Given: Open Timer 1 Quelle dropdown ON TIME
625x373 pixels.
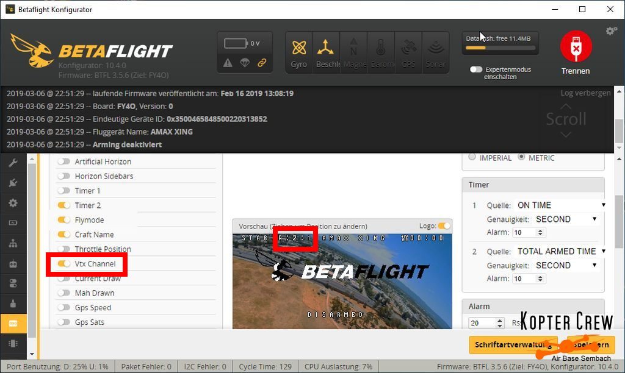Looking at the screenshot, I should click(x=562, y=205).
